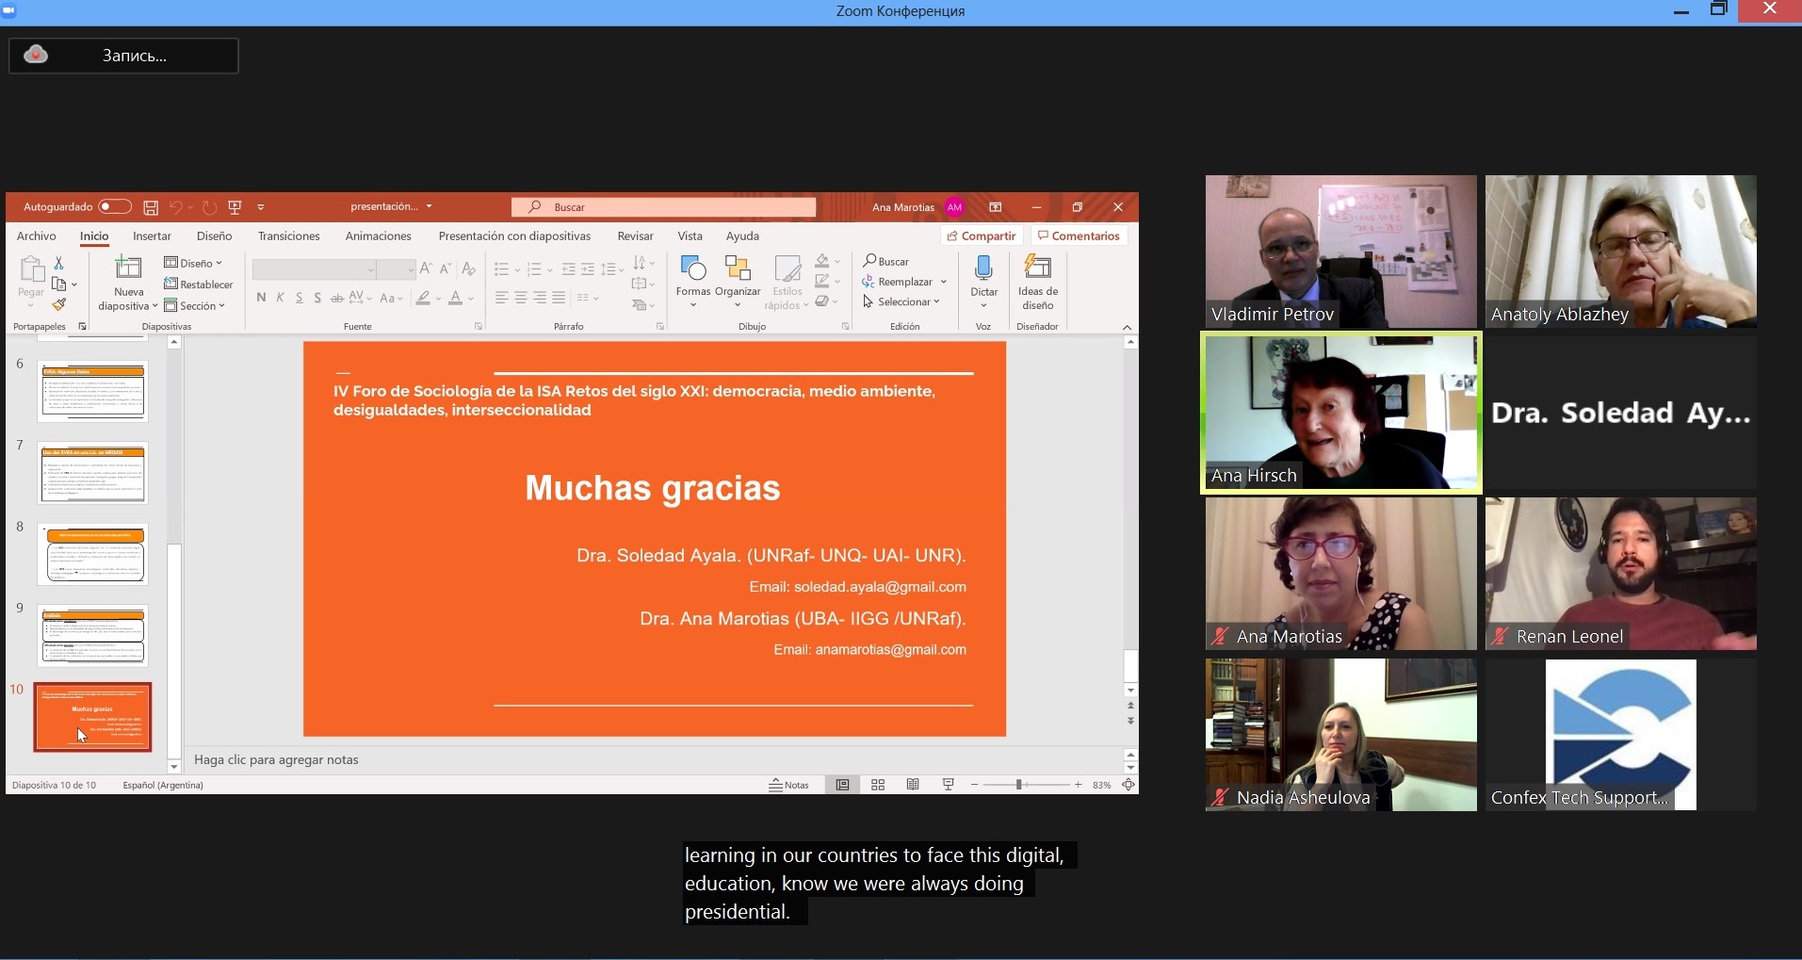
Task: Click the save disk icon
Action: [x=151, y=207]
